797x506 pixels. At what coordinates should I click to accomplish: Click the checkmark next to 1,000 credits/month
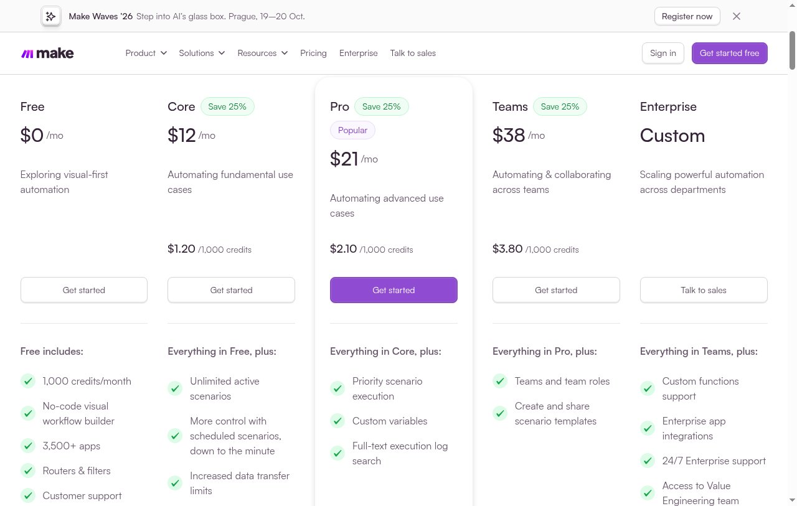(28, 381)
